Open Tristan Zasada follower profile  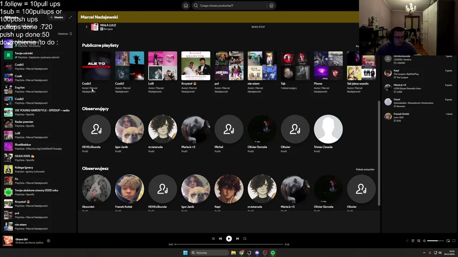(328, 133)
